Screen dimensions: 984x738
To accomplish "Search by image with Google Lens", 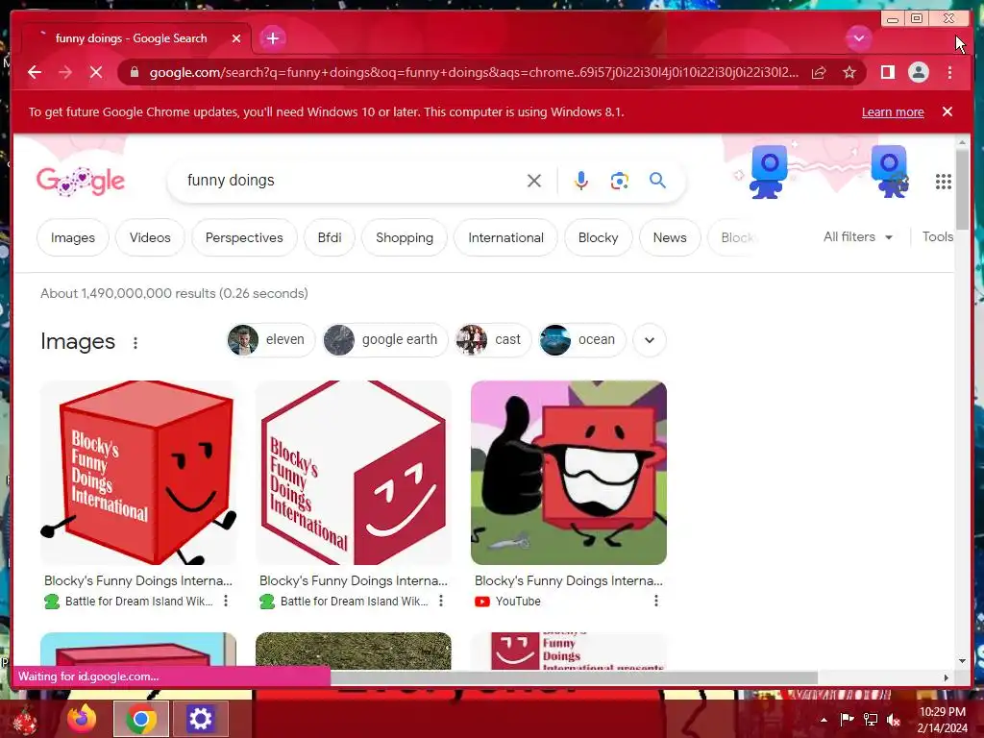I will pos(620,181).
